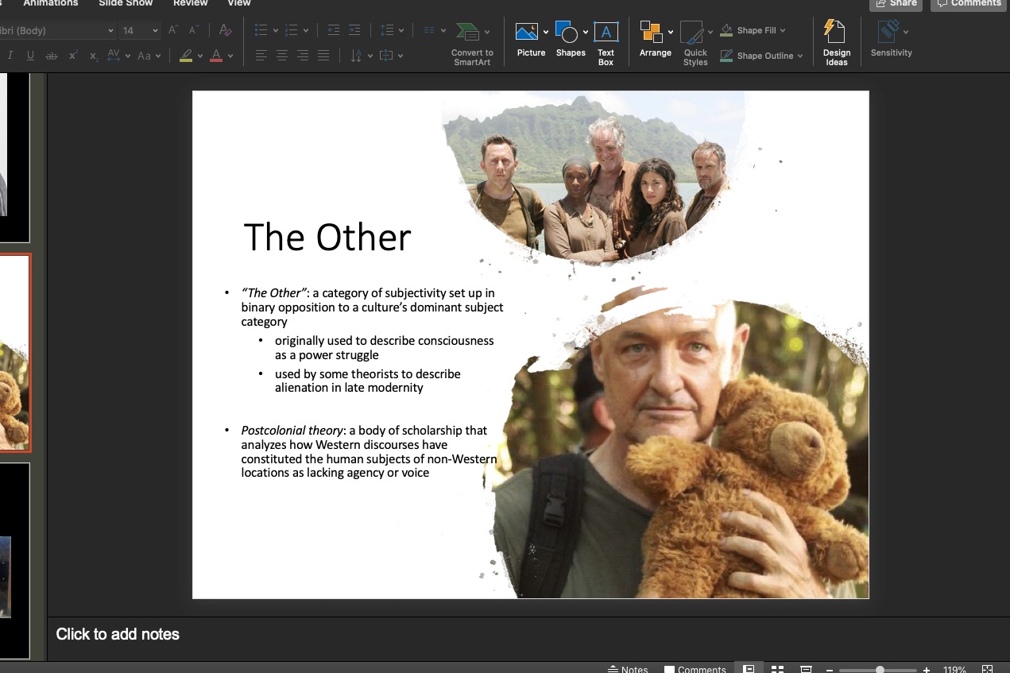Clear all text formatting

225,30
